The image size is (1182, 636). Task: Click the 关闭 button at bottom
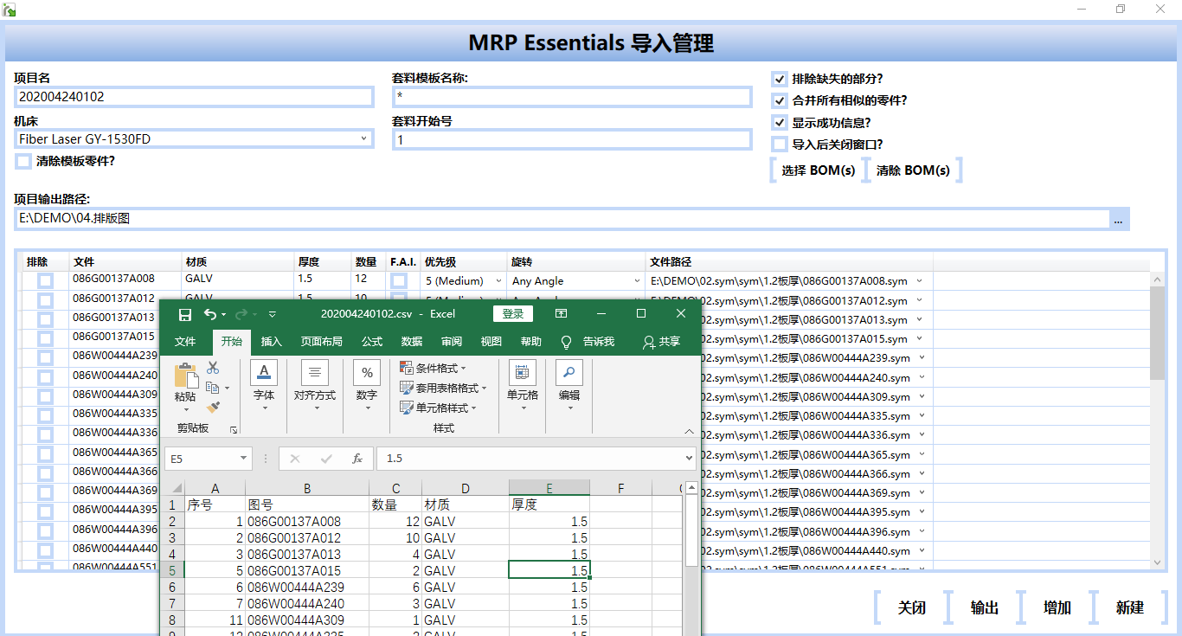coord(912,607)
